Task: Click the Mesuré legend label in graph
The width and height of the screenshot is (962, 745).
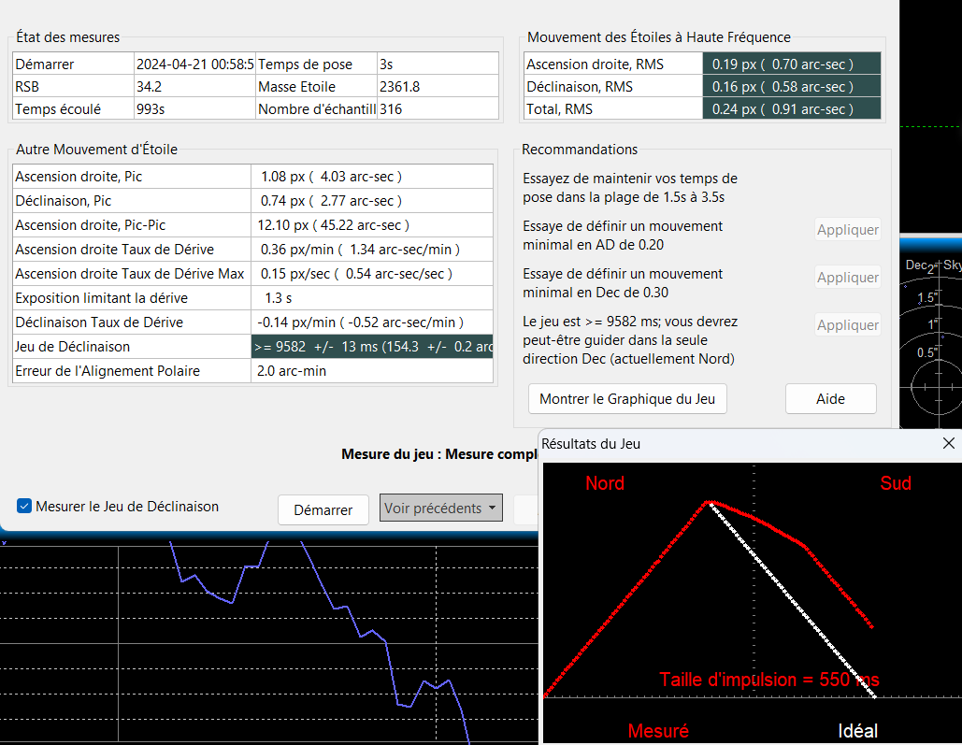Action: point(658,731)
